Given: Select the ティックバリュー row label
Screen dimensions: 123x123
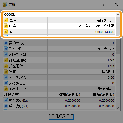Looking at the screenshot, I should coord(18,83).
